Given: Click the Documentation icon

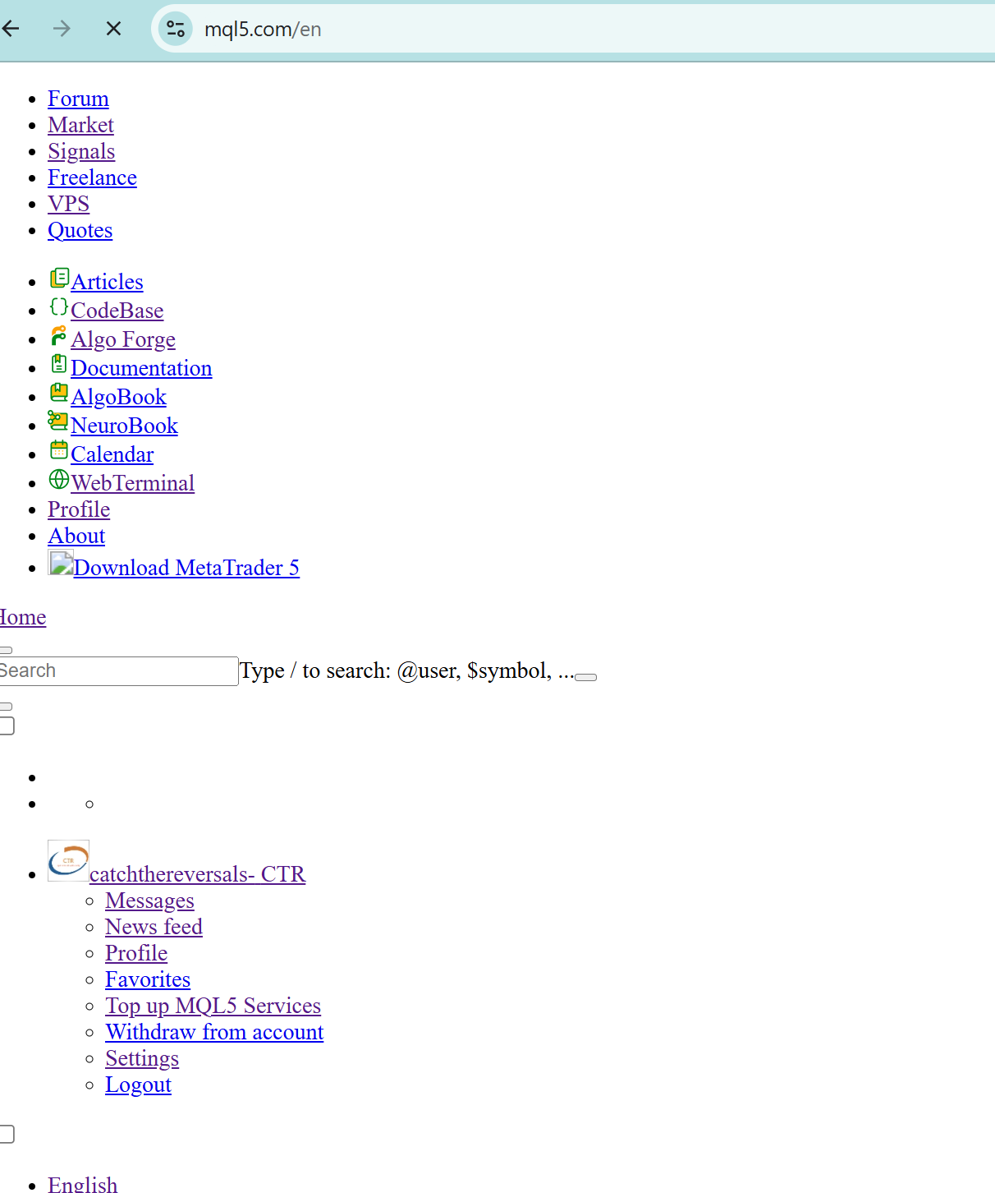Looking at the screenshot, I should tap(59, 364).
